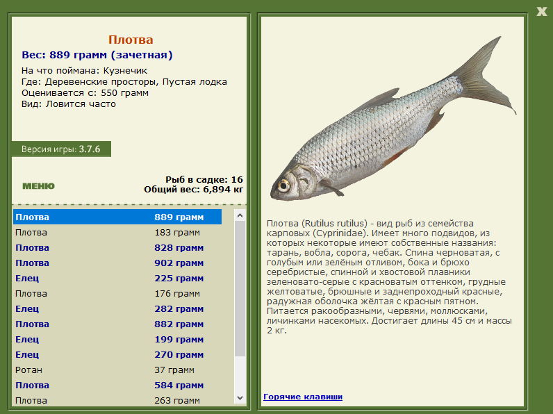
Task: Select the Плотва 183 грамм entry
Action: [x=117, y=233]
